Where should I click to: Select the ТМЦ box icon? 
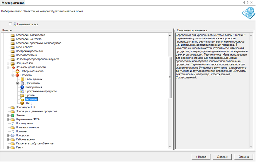click(x=22, y=103)
